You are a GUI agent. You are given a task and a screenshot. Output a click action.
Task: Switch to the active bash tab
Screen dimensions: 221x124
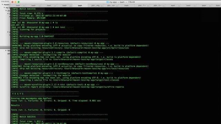click(80, 6)
